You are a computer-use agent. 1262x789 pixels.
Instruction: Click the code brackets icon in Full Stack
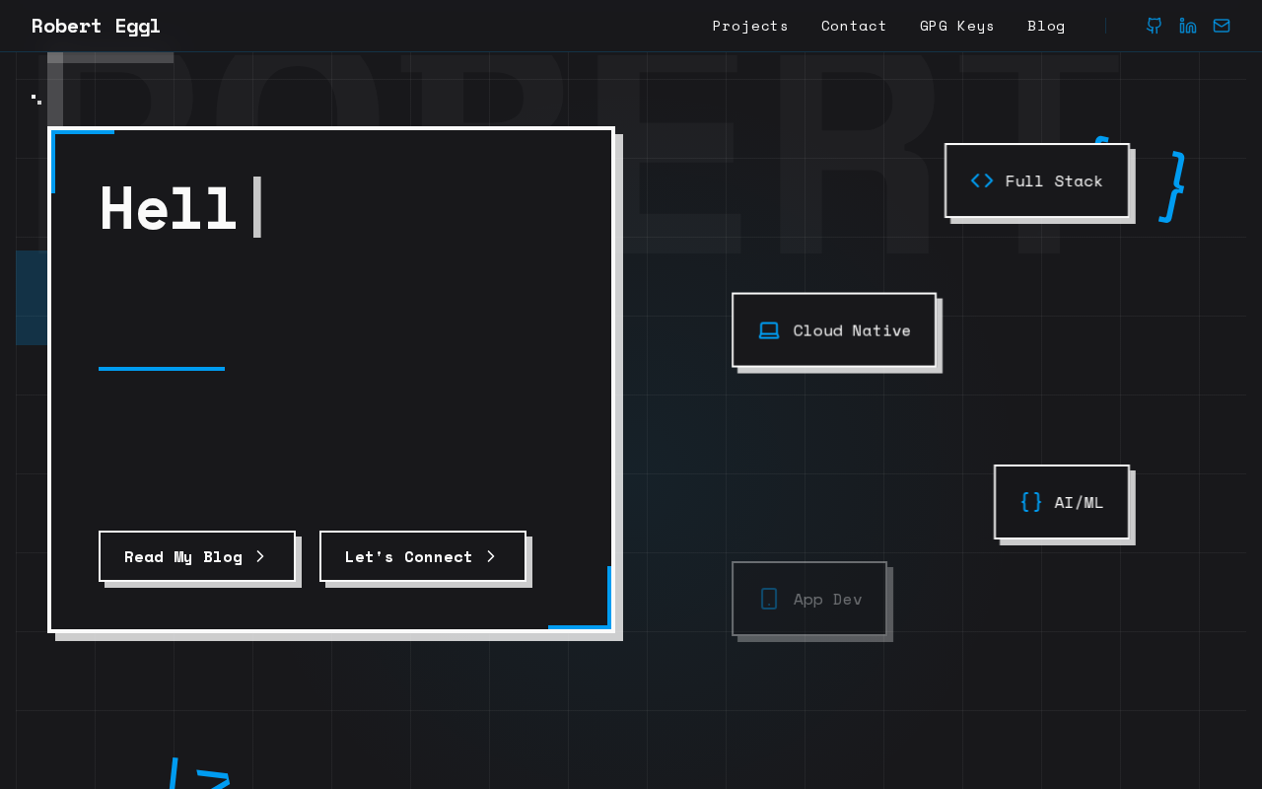(x=981, y=180)
